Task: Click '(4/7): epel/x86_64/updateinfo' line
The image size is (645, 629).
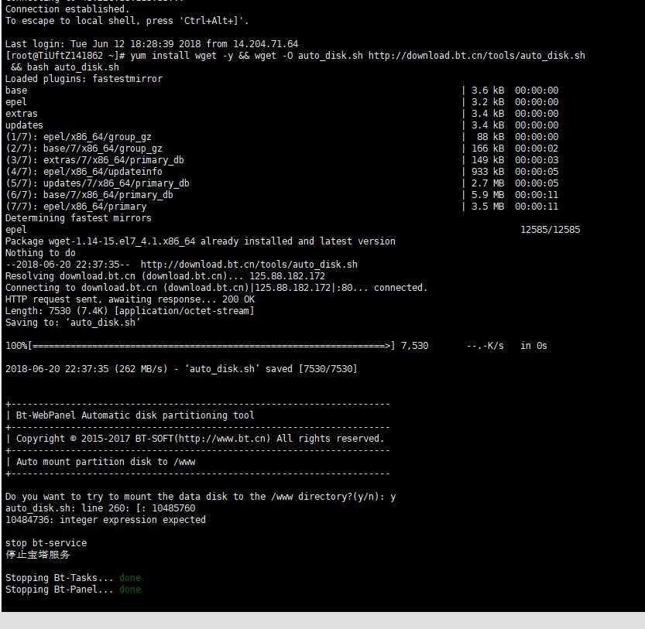Action: coord(84,171)
